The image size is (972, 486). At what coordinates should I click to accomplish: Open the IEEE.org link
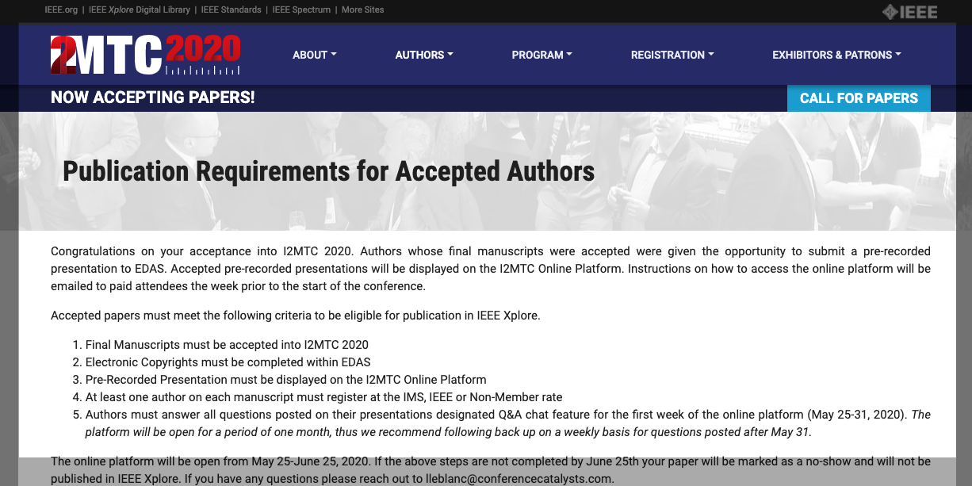point(60,10)
